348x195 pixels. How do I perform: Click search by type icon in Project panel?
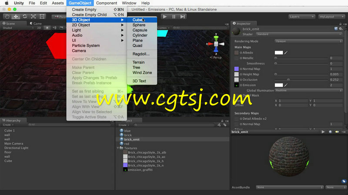pos(219,125)
